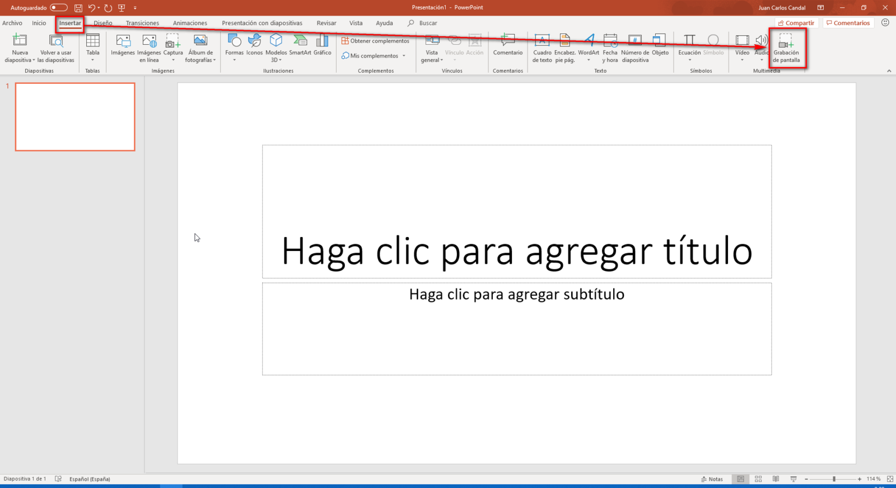Select slide 1 thumbnail
896x488 pixels.
[75, 117]
